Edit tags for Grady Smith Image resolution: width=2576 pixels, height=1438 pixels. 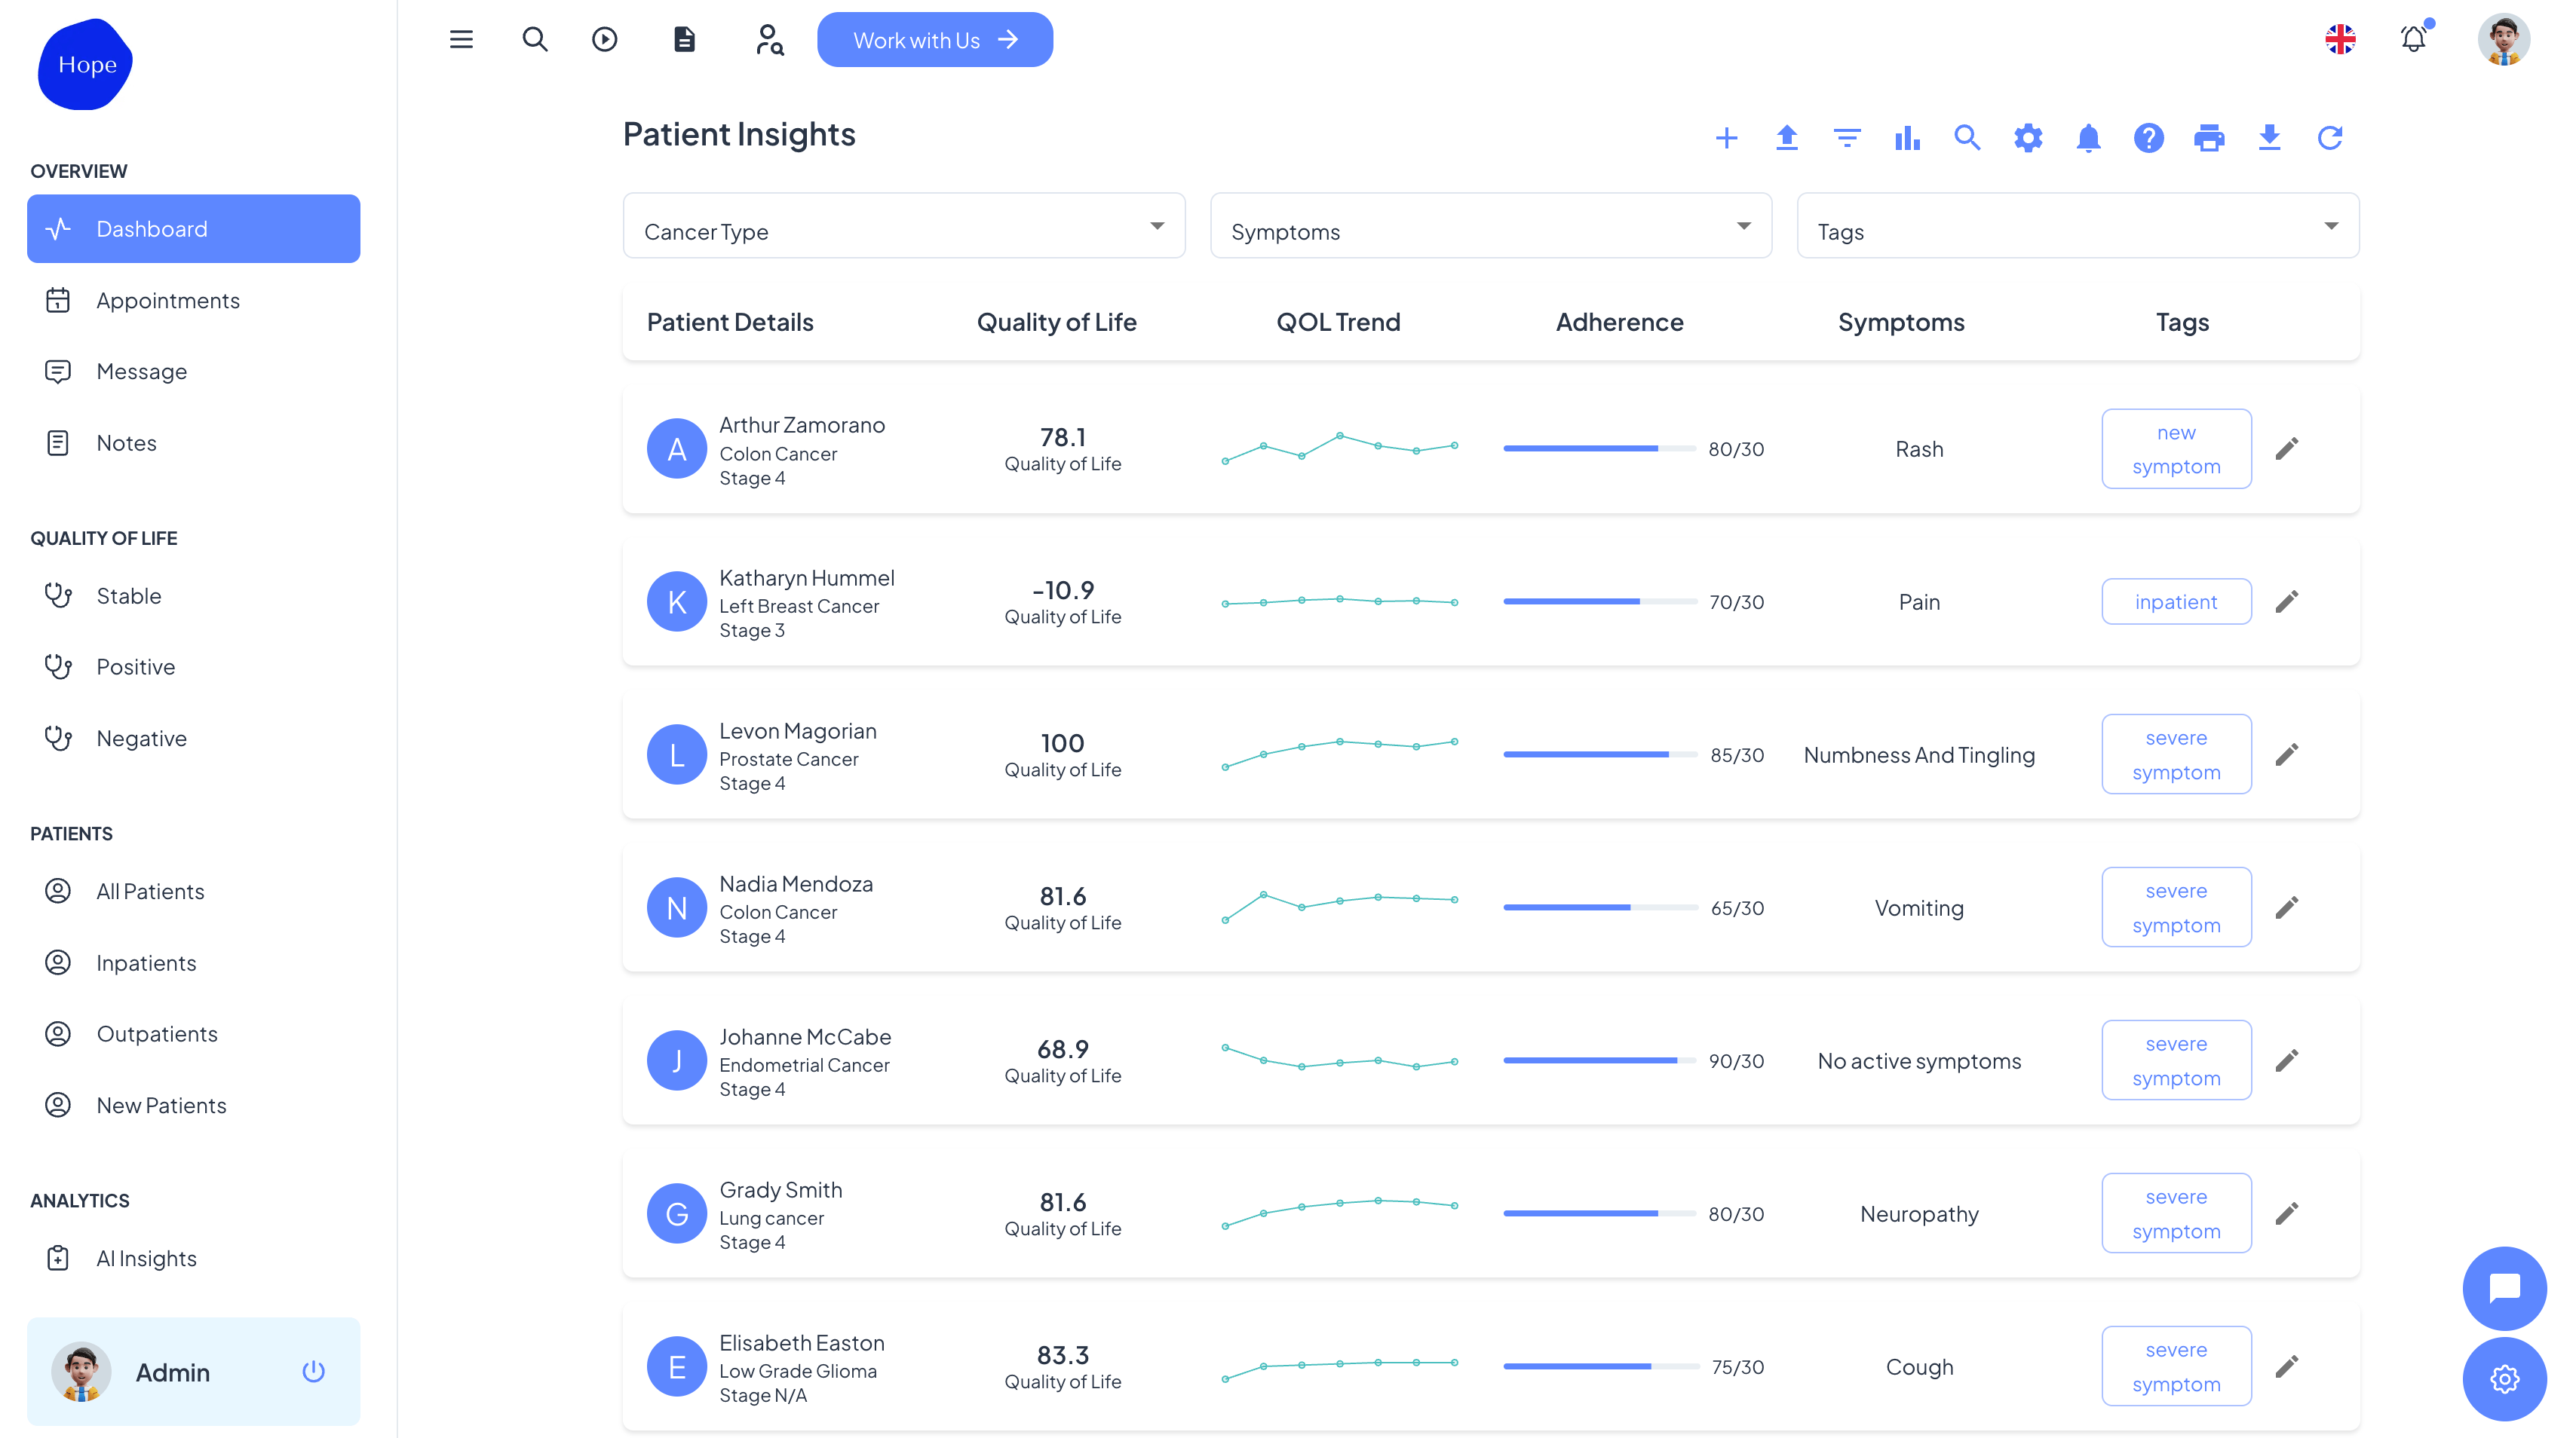tap(2287, 1213)
